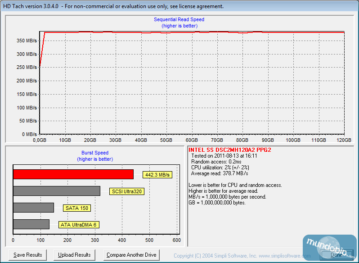Click the 'MB/s = 1,000,000 bytes per second.' note

tap(227, 197)
